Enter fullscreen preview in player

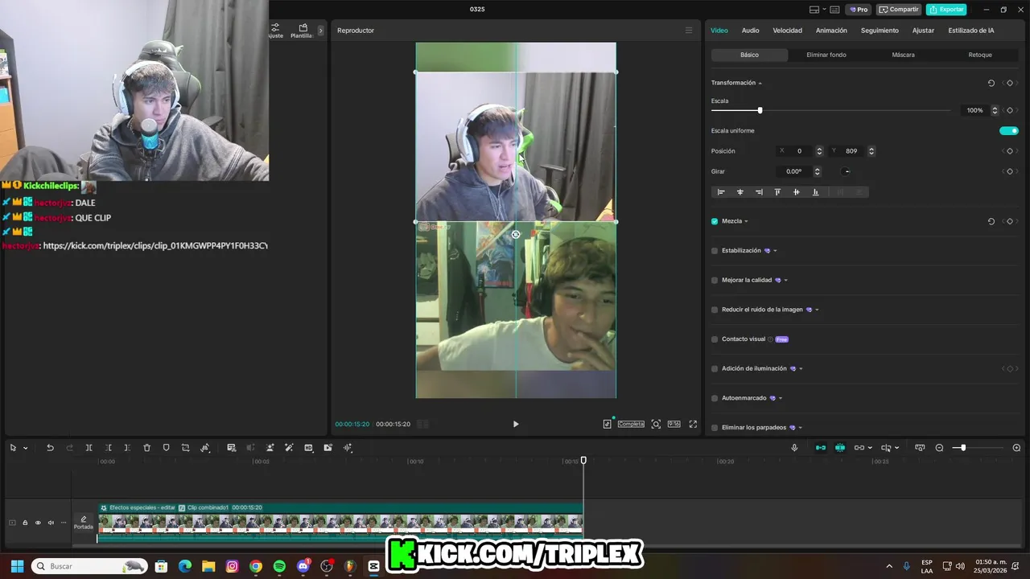[693, 424]
